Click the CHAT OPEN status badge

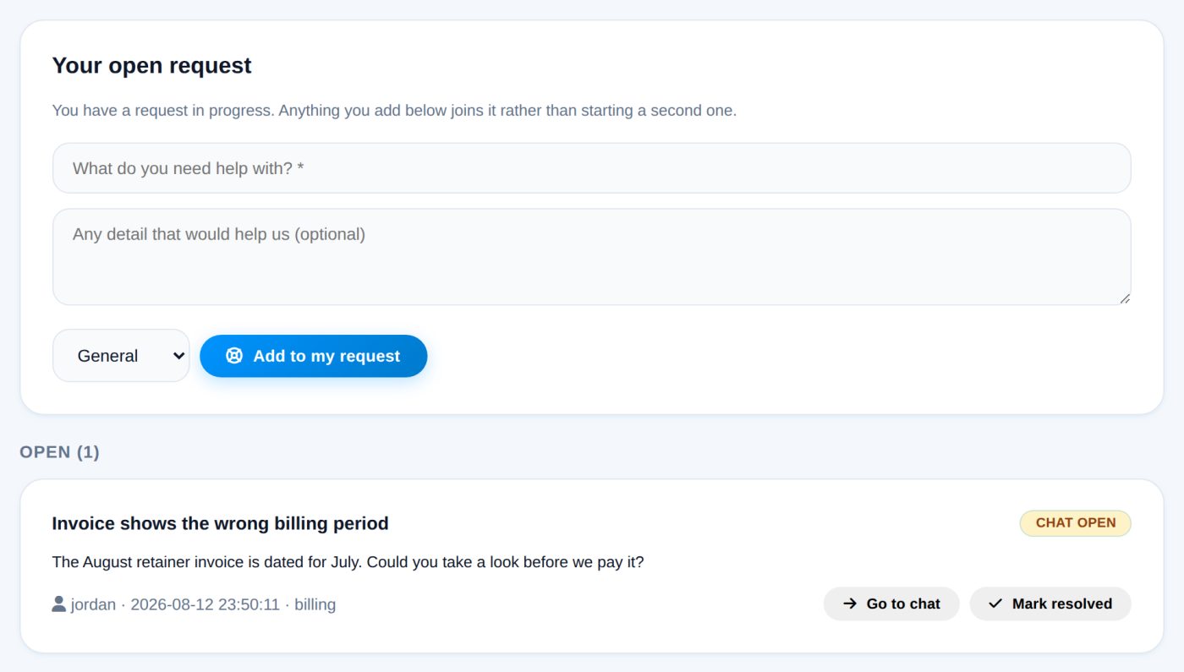coord(1075,523)
